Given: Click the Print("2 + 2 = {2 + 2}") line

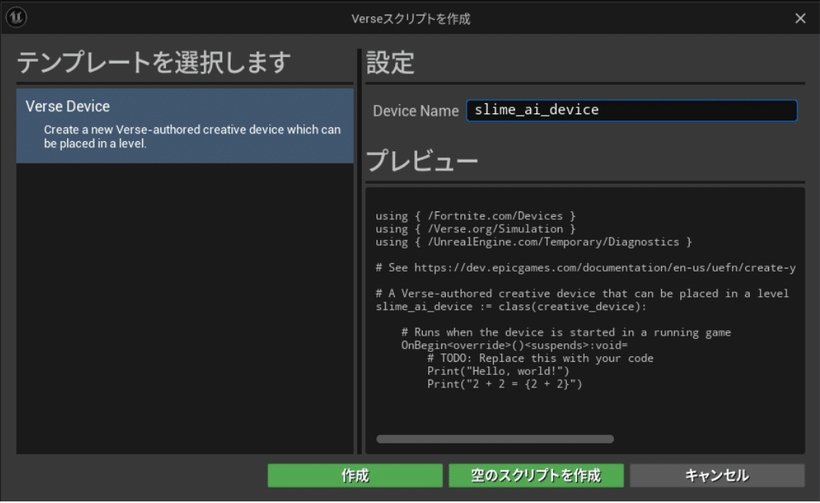Looking at the screenshot, I should (x=504, y=384).
